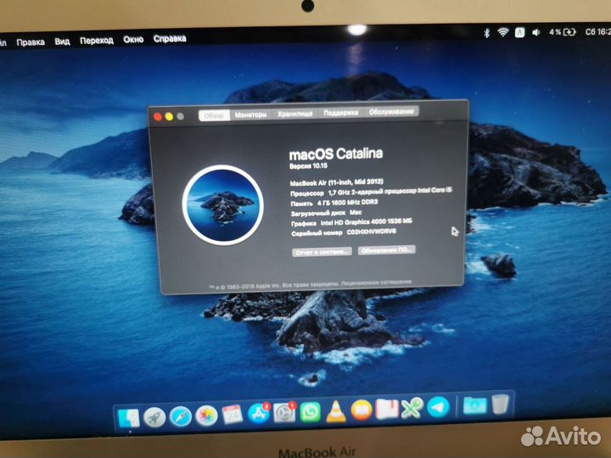
Task: Open the Downloads folder in dock
Action: [474, 405]
